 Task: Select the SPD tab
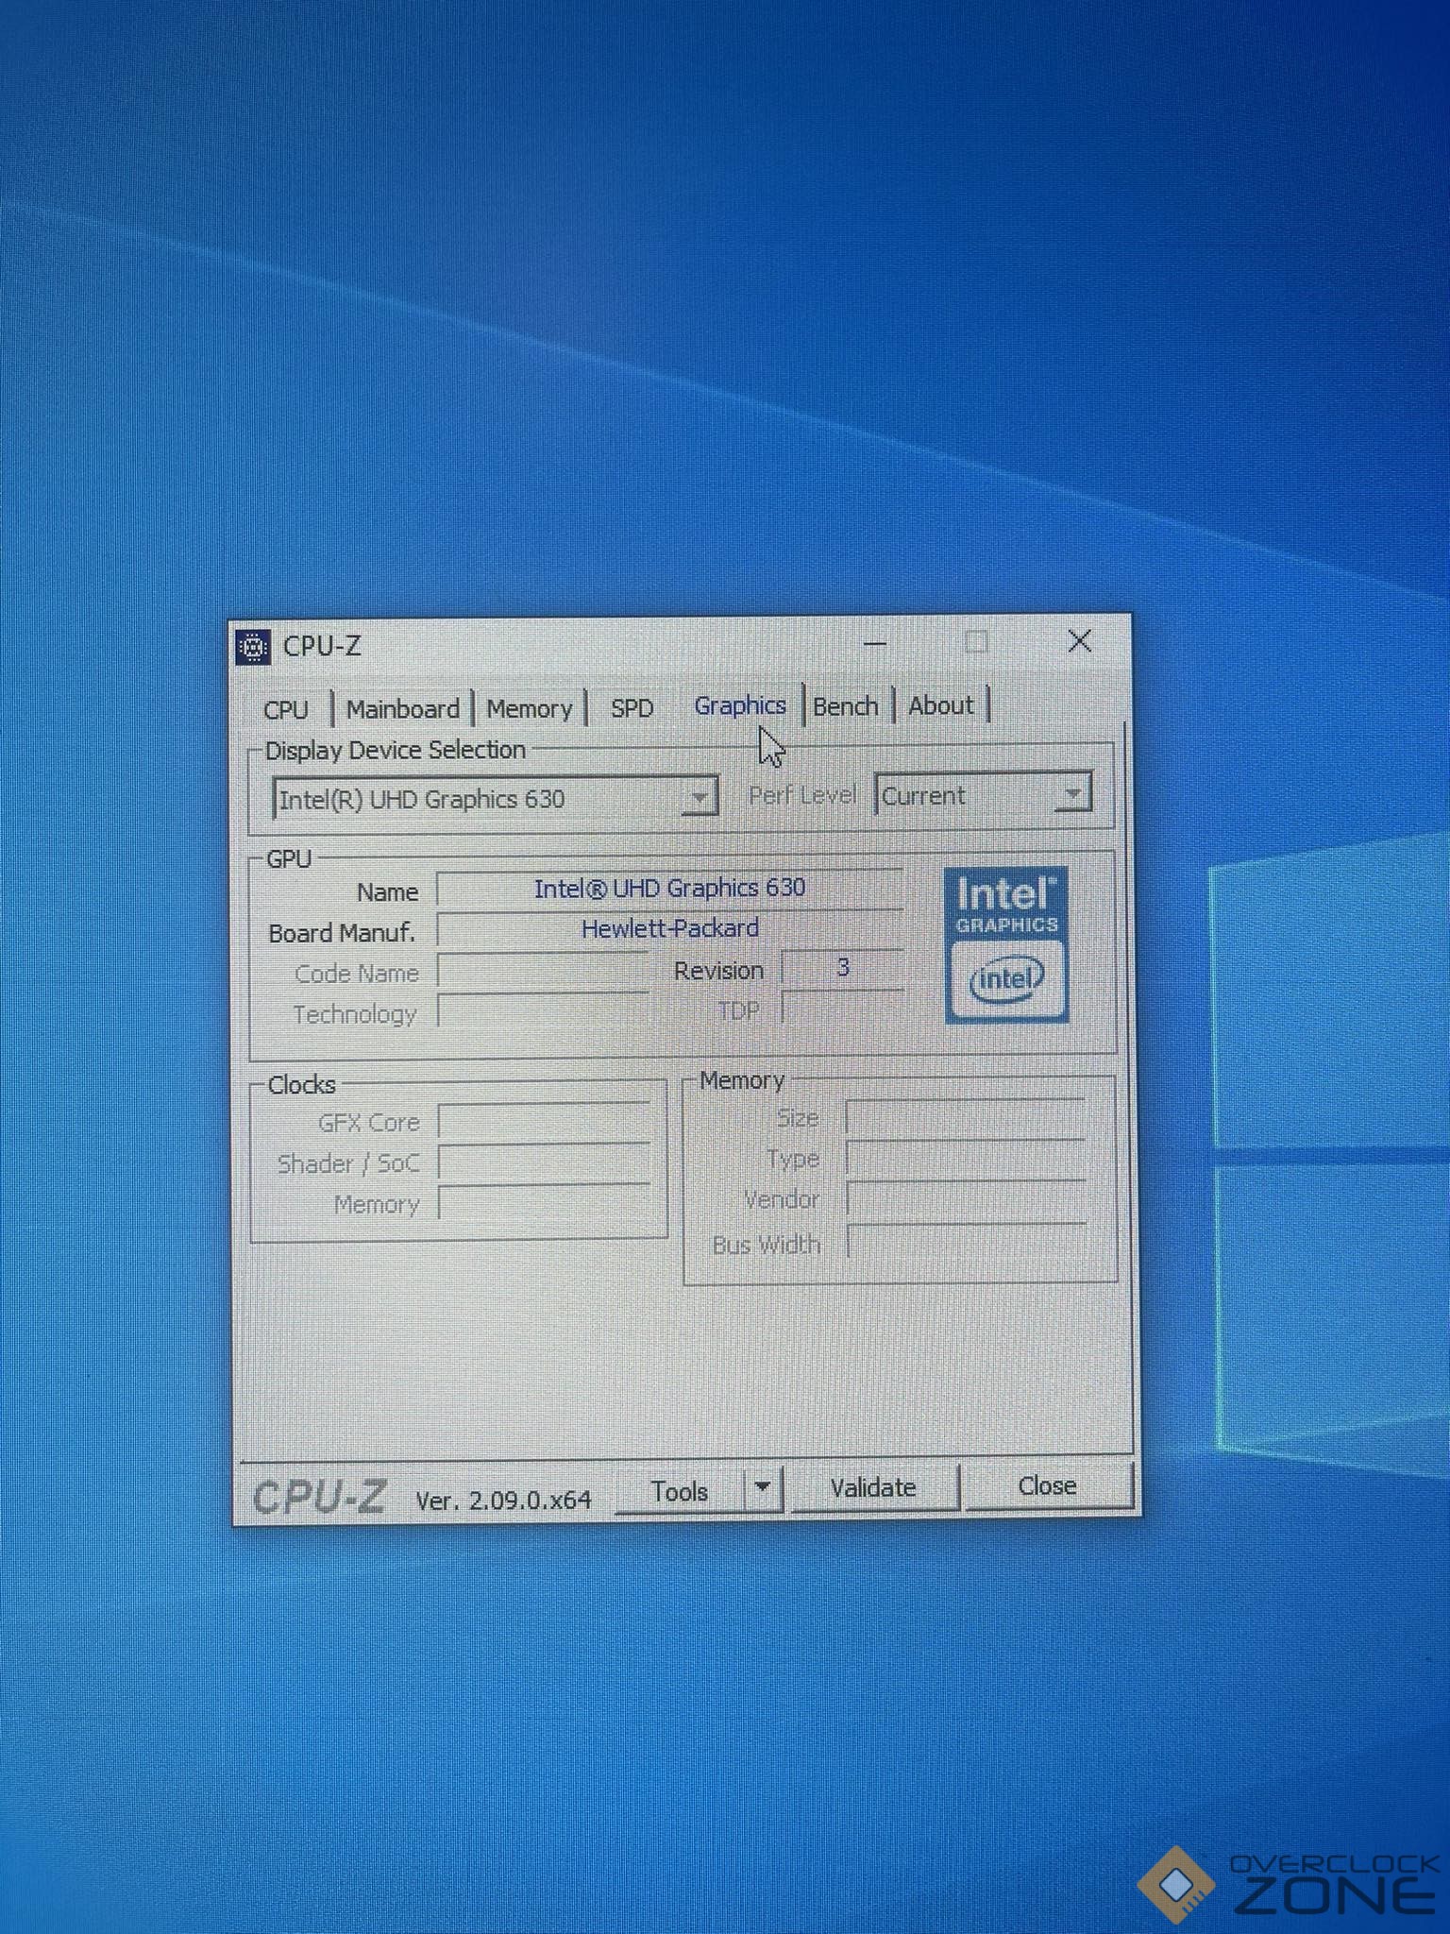tap(632, 708)
